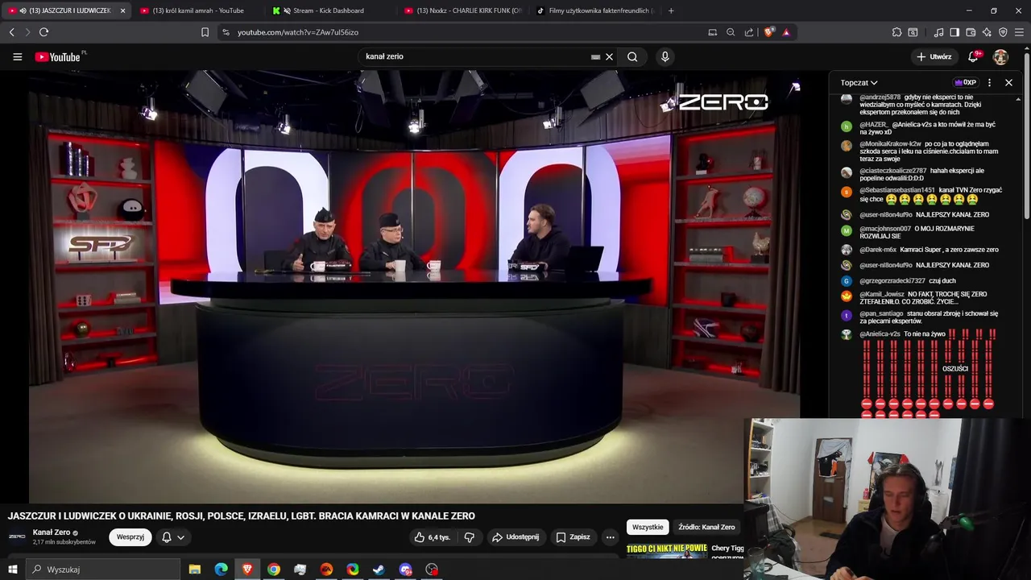This screenshot has width=1031, height=580.
Task: Bookmark this page icon
Action: point(205,32)
